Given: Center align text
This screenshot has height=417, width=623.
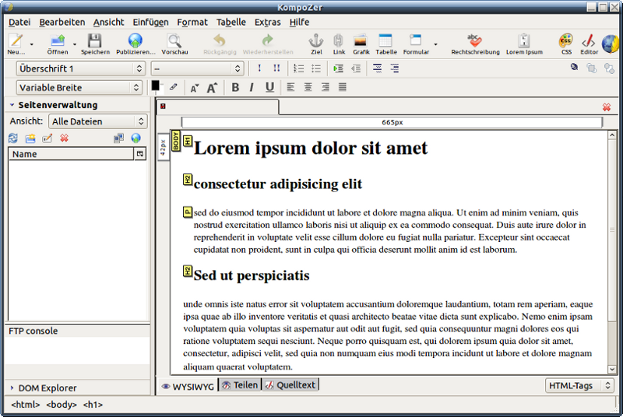Looking at the screenshot, I should 308,87.
